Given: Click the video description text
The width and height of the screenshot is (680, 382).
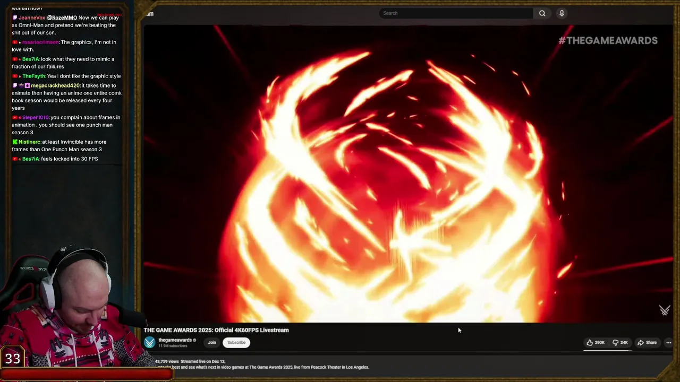Looking at the screenshot, I should [262, 367].
